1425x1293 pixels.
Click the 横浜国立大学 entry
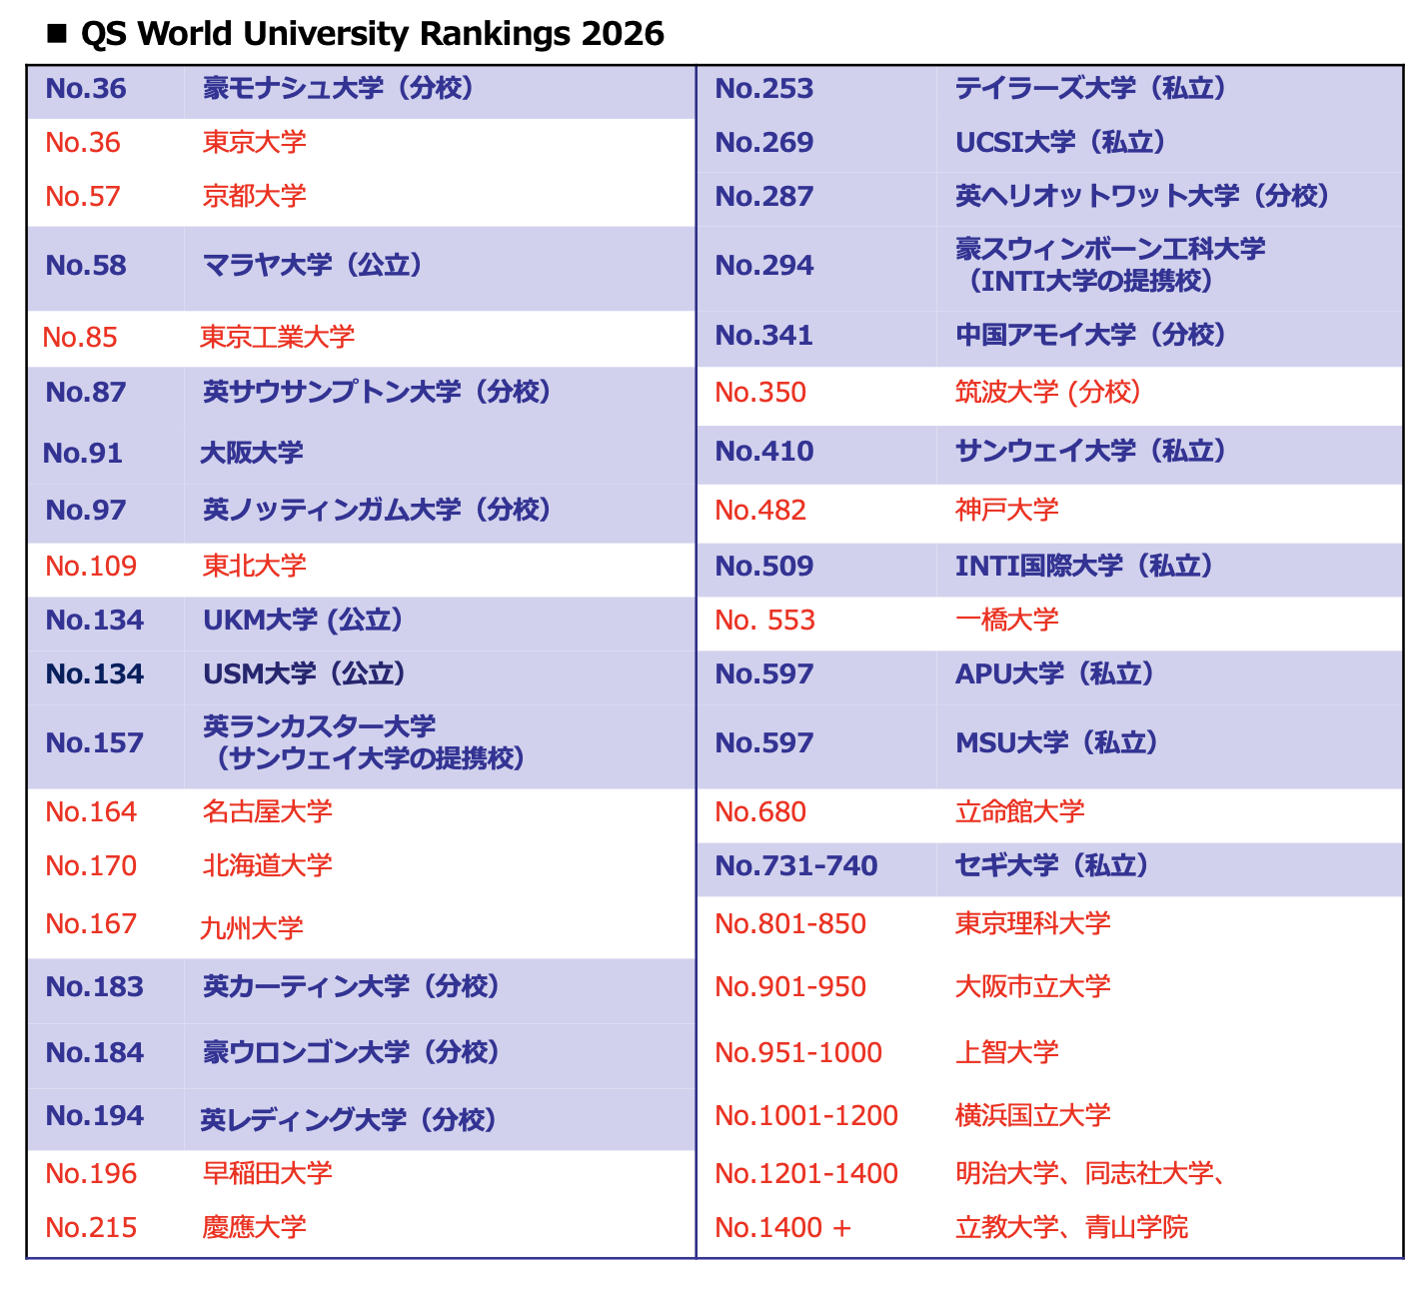click(x=1032, y=1115)
